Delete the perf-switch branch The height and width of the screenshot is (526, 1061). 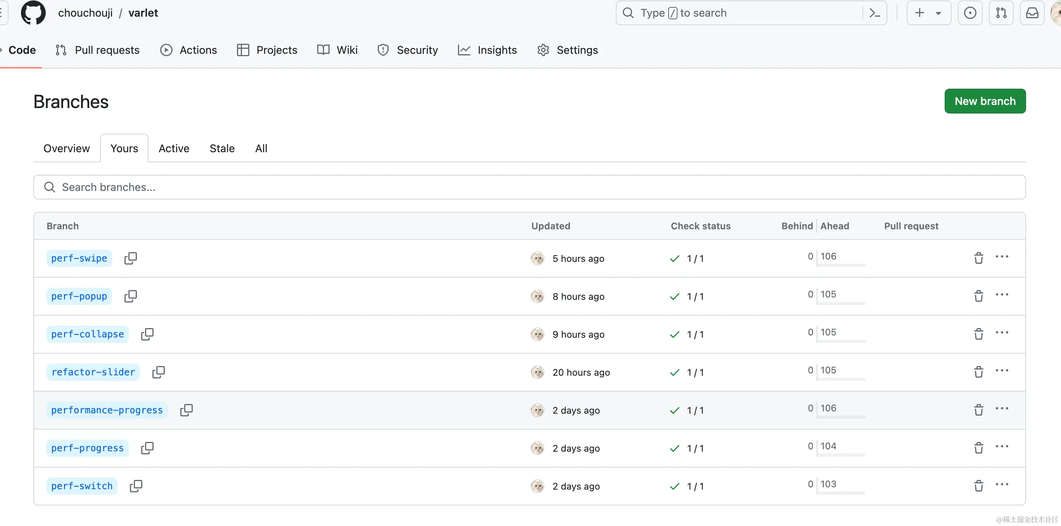pyautogui.click(x=979, y=486)
